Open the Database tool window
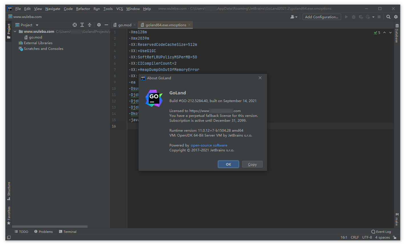Screen dimensions: 405x246 click(x=397, y=34)
